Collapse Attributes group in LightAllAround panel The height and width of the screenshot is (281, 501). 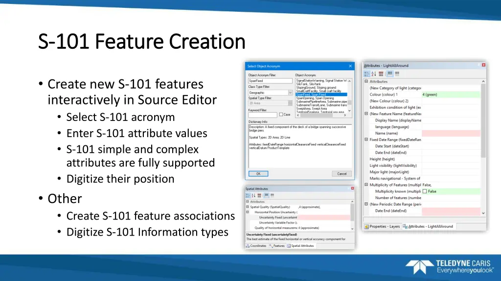point(366,81)
